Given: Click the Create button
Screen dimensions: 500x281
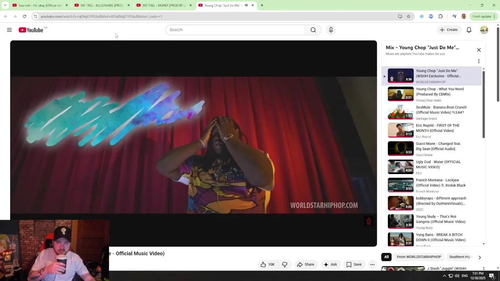Looking at the screenshot, I should click(448, 30).
